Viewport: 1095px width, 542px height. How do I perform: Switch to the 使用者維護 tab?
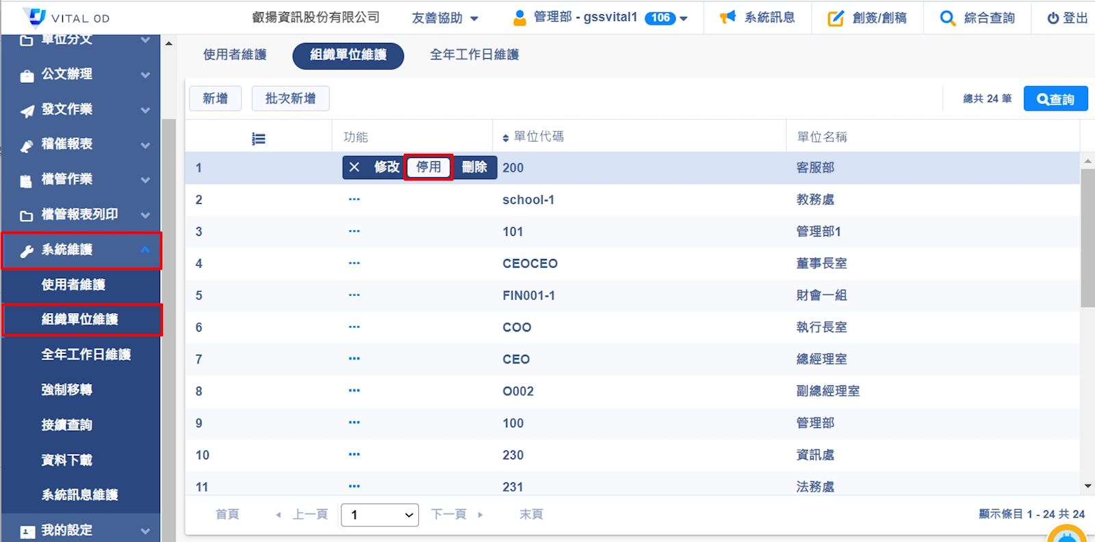[235, 55]
